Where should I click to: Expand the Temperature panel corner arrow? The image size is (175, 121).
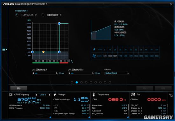128,117
